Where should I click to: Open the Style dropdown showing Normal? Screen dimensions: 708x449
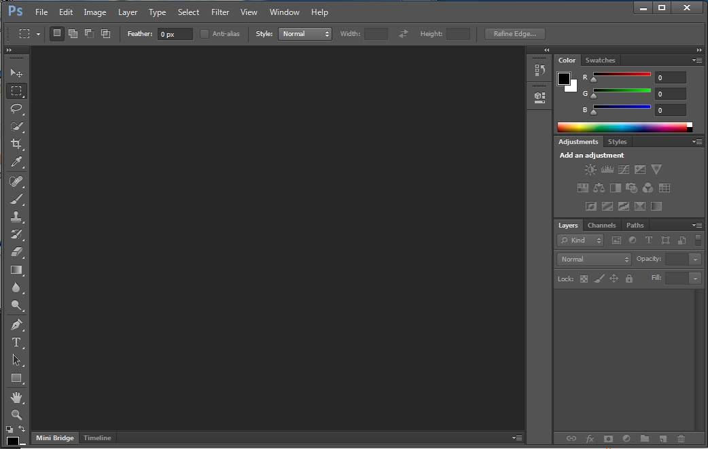point(305,34)
